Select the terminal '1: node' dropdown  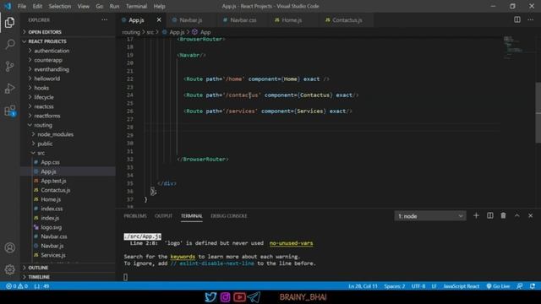(x=430, y=216)
